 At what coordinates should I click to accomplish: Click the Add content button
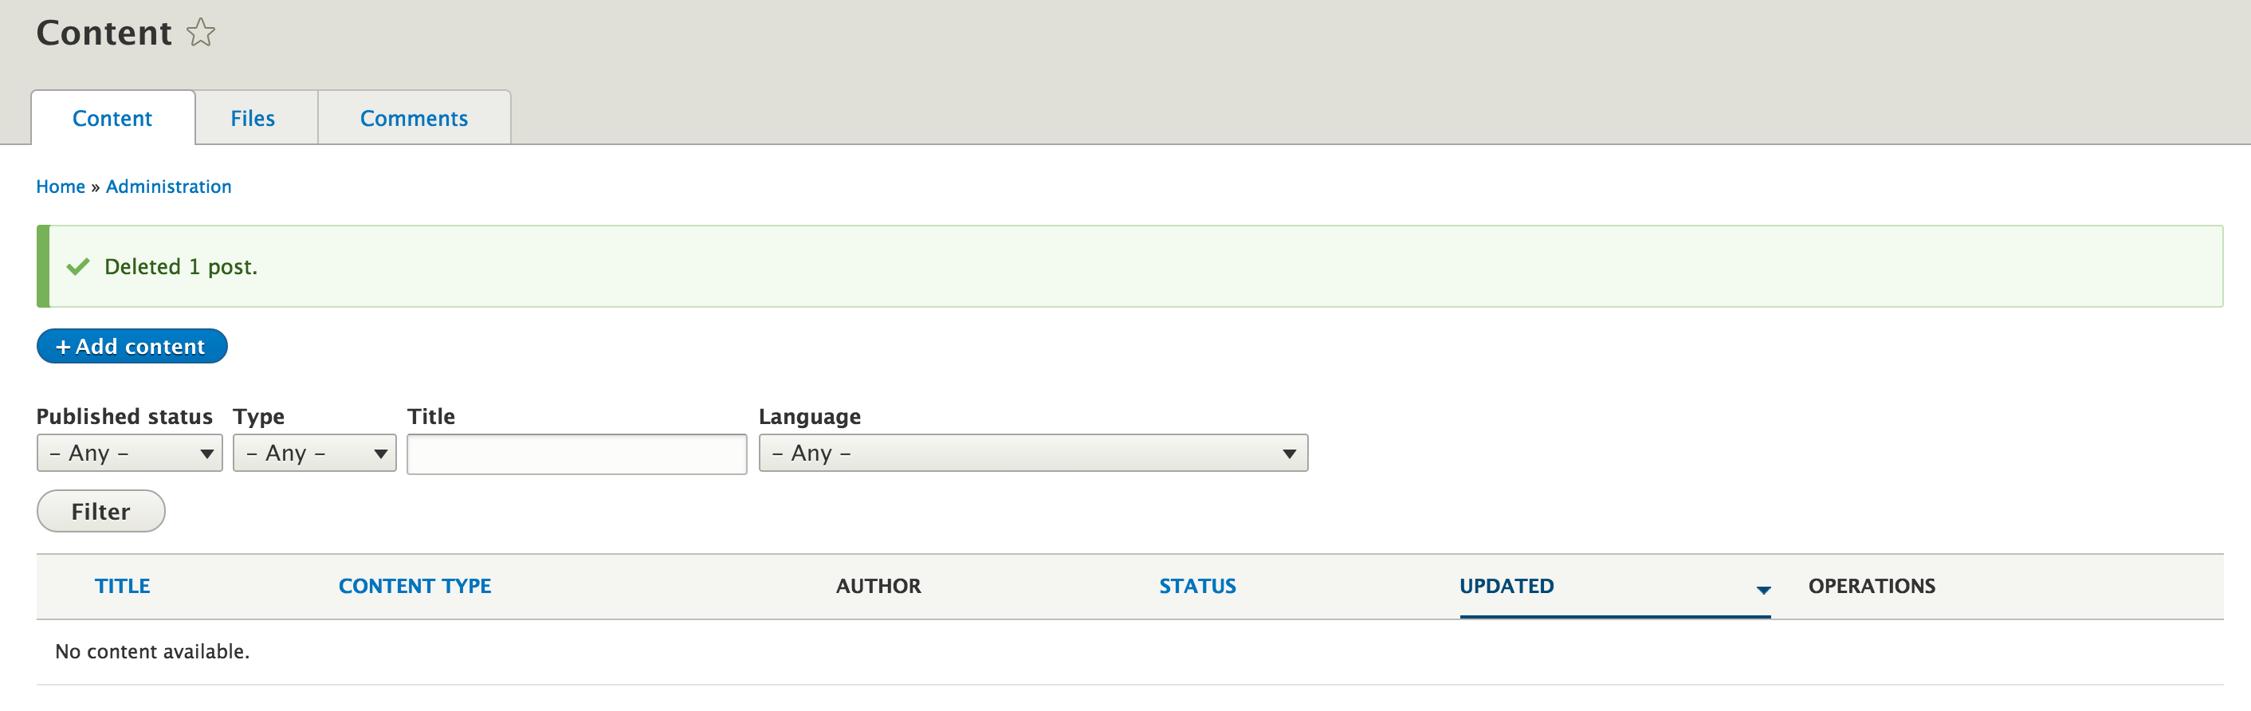point(132,346)
